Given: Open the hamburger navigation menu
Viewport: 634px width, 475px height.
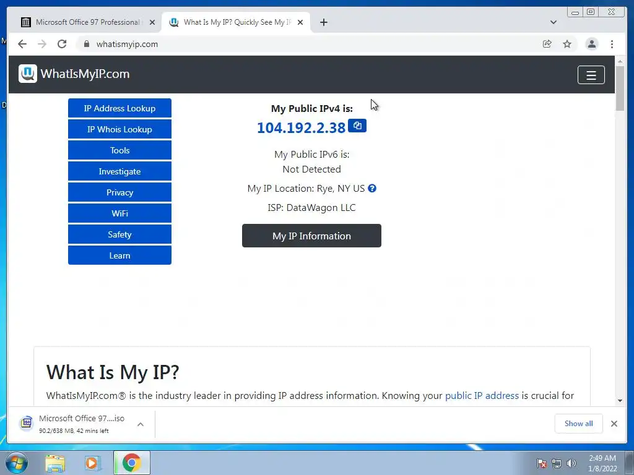Looking at the screenshot, I should [x=591, y=75].
